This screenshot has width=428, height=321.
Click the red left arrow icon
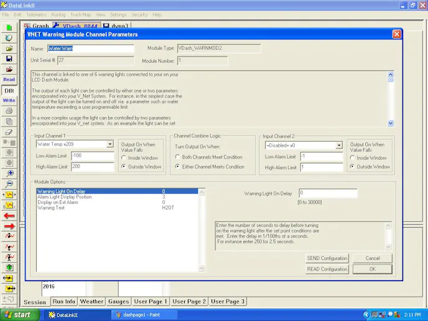click(x=9, y=216)
